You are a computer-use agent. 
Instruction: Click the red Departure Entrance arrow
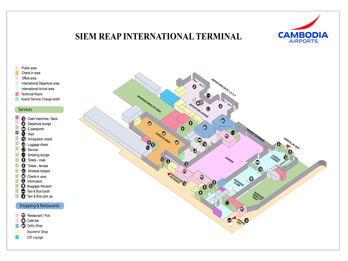pos(169,174)
